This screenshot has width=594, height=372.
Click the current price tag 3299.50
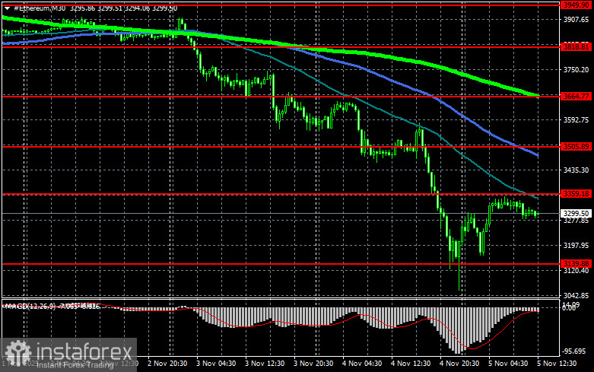pyautogui.click(x=576, y=213)
